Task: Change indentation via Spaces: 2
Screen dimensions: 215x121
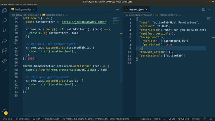Action: click(x=146, y=119)
